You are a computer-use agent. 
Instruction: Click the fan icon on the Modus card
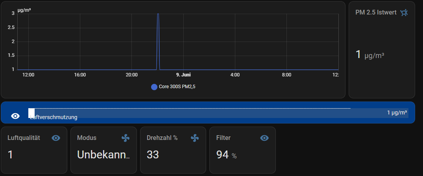point(125,138)
